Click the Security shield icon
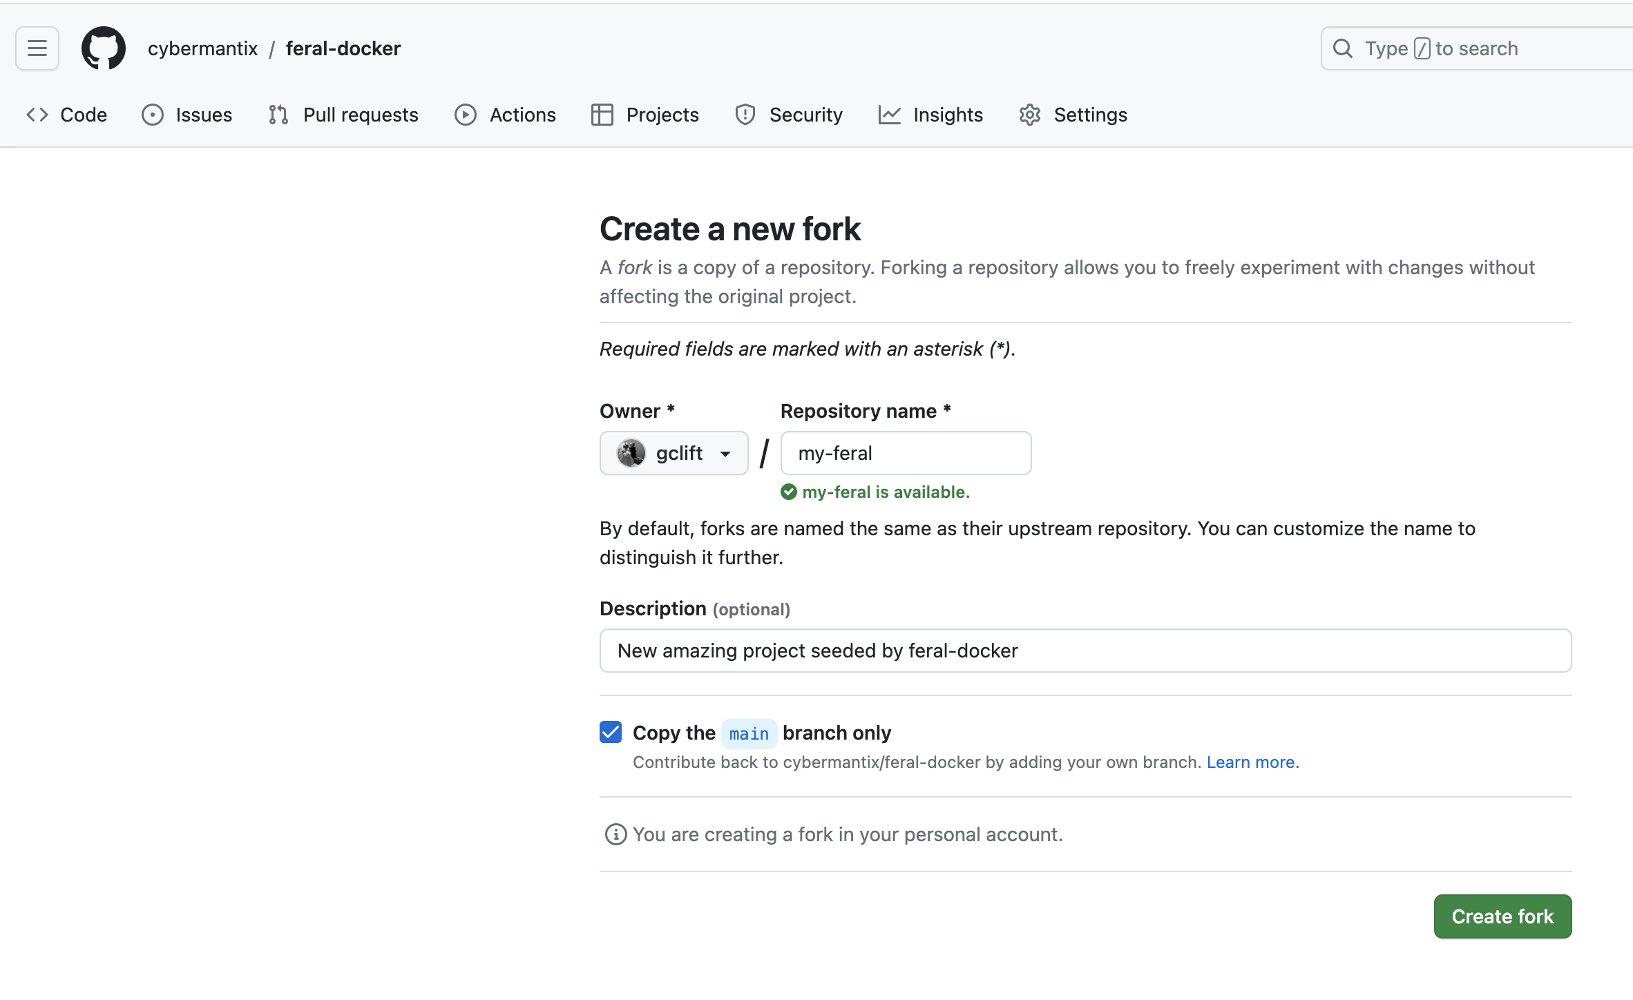 pos(745,115)
